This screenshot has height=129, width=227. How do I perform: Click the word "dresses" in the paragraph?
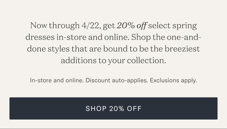point(40,37)
